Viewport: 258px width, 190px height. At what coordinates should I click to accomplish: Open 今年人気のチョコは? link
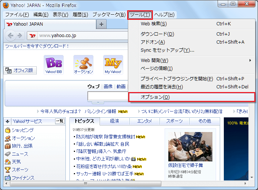(61, 112)
